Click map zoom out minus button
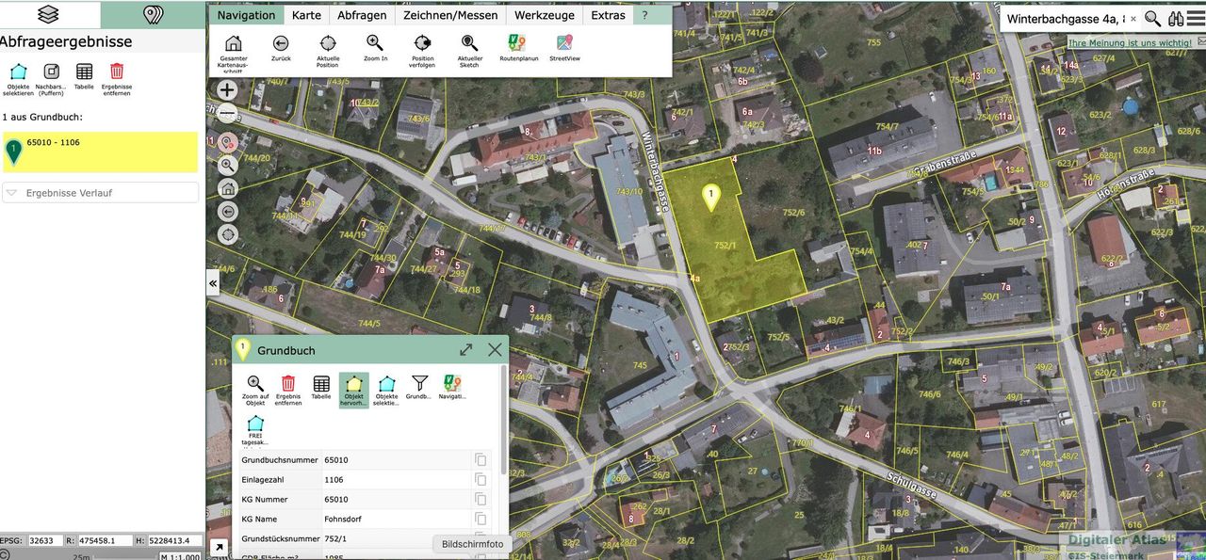 (227, 114)
